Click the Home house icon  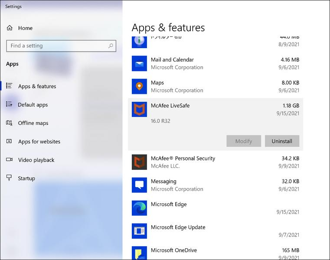pos(10,28)
